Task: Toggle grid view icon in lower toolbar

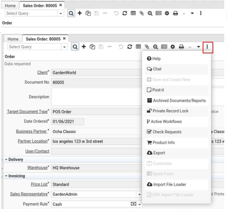Action: [138, 47]
